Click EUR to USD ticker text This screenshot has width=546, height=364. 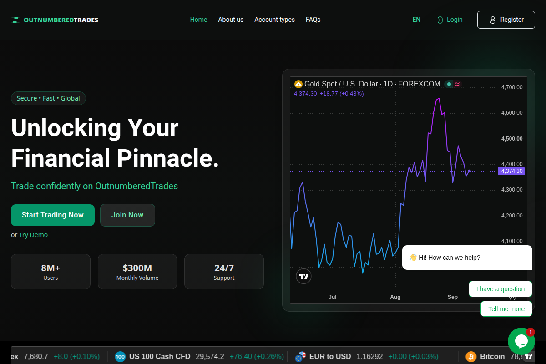(330, 357)
